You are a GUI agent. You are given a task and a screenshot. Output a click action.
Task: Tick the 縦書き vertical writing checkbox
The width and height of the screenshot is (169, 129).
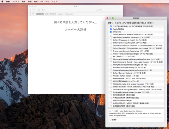coord(110,120)
